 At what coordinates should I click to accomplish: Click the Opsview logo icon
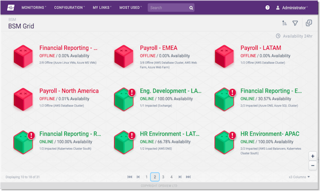tap(10, 7)
